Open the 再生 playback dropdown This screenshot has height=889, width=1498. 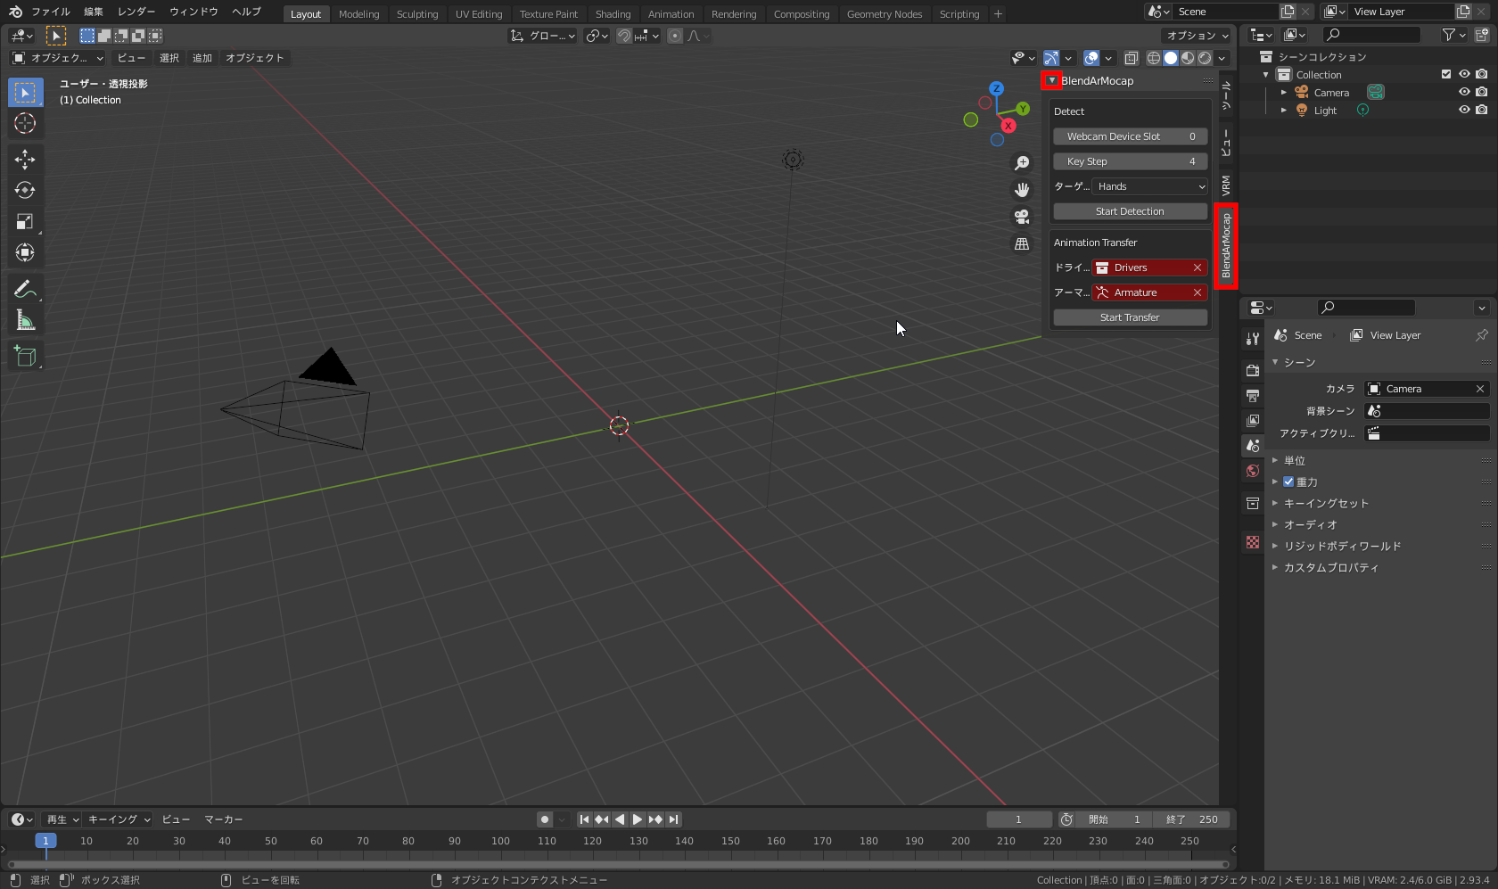62,819
